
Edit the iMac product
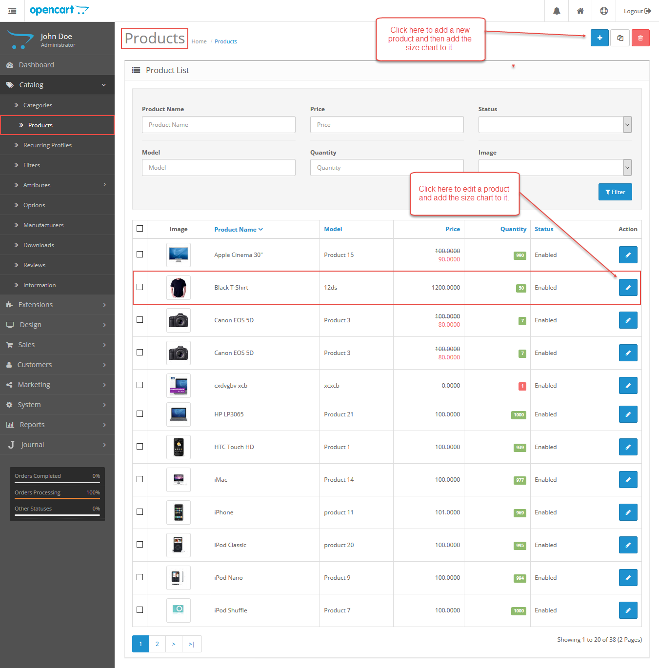pos(628,480)
